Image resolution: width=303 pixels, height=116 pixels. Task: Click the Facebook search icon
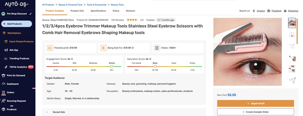tap(269, 11)
